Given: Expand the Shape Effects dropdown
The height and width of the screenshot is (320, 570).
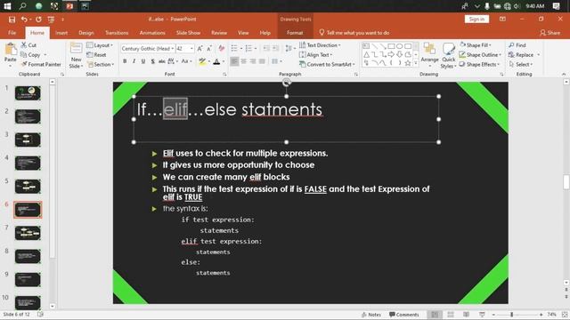Looking at the screenshot, I should coord(479,64).
